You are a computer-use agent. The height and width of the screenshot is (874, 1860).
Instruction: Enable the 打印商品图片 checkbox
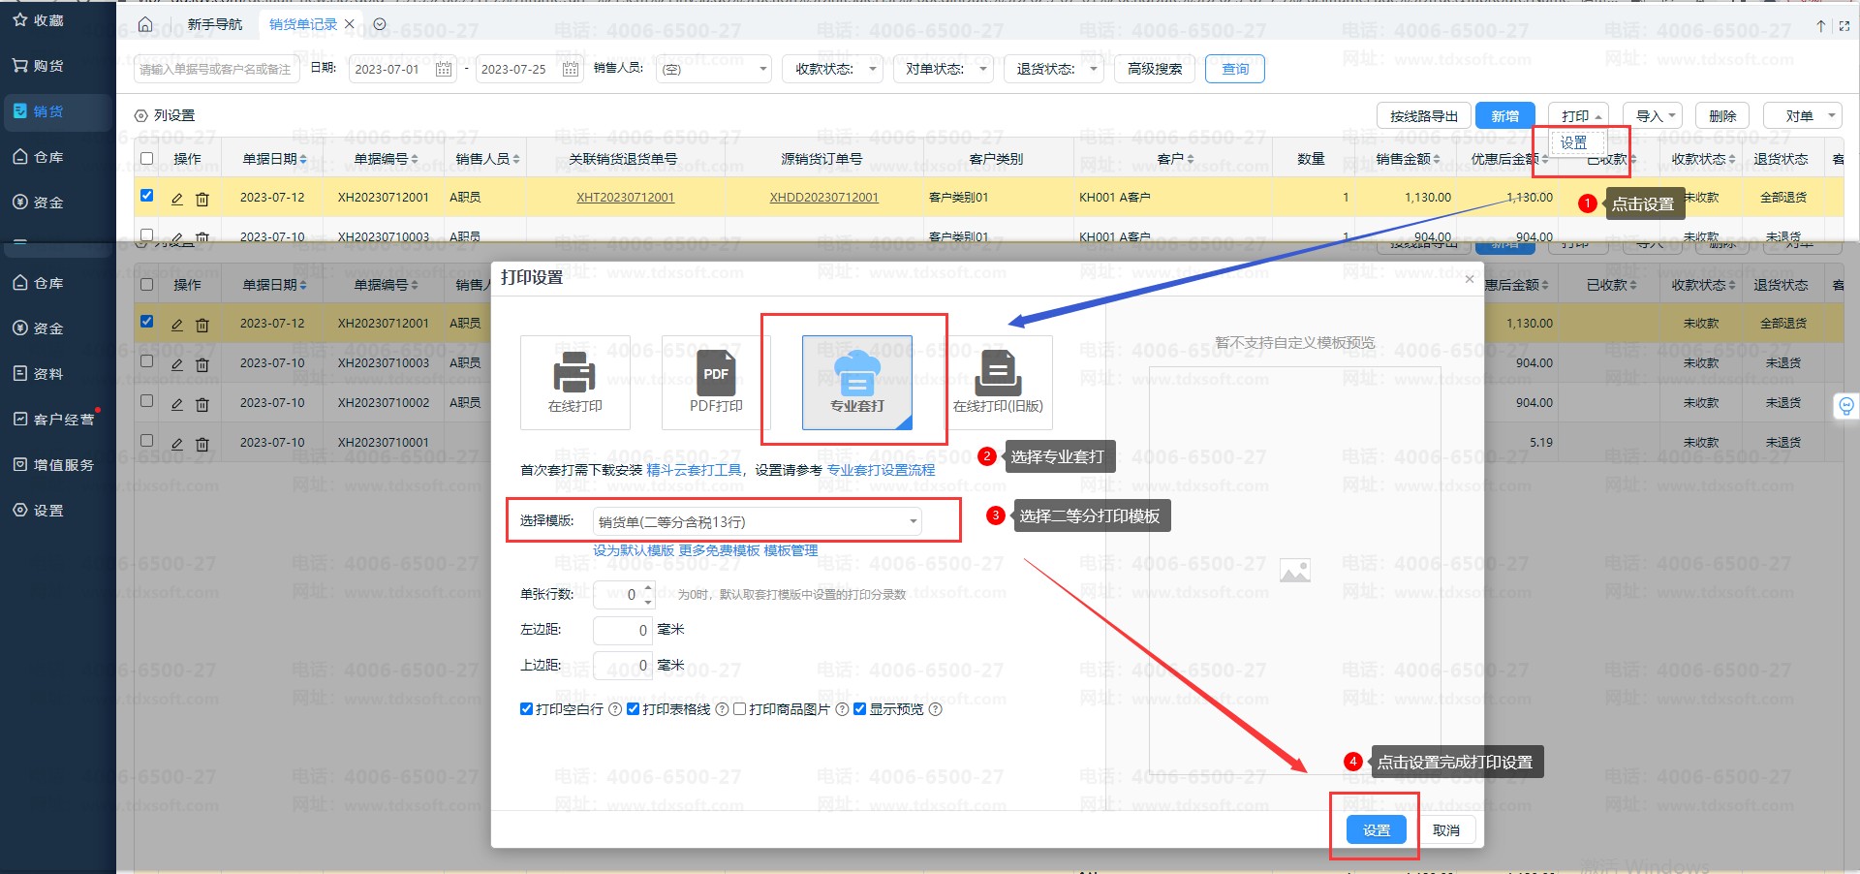(x=739, y=709)
